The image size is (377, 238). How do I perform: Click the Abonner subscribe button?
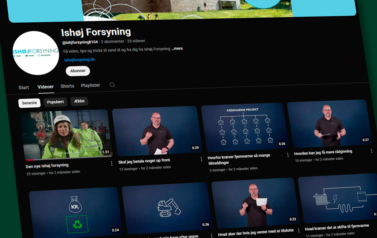click(78, 71)
